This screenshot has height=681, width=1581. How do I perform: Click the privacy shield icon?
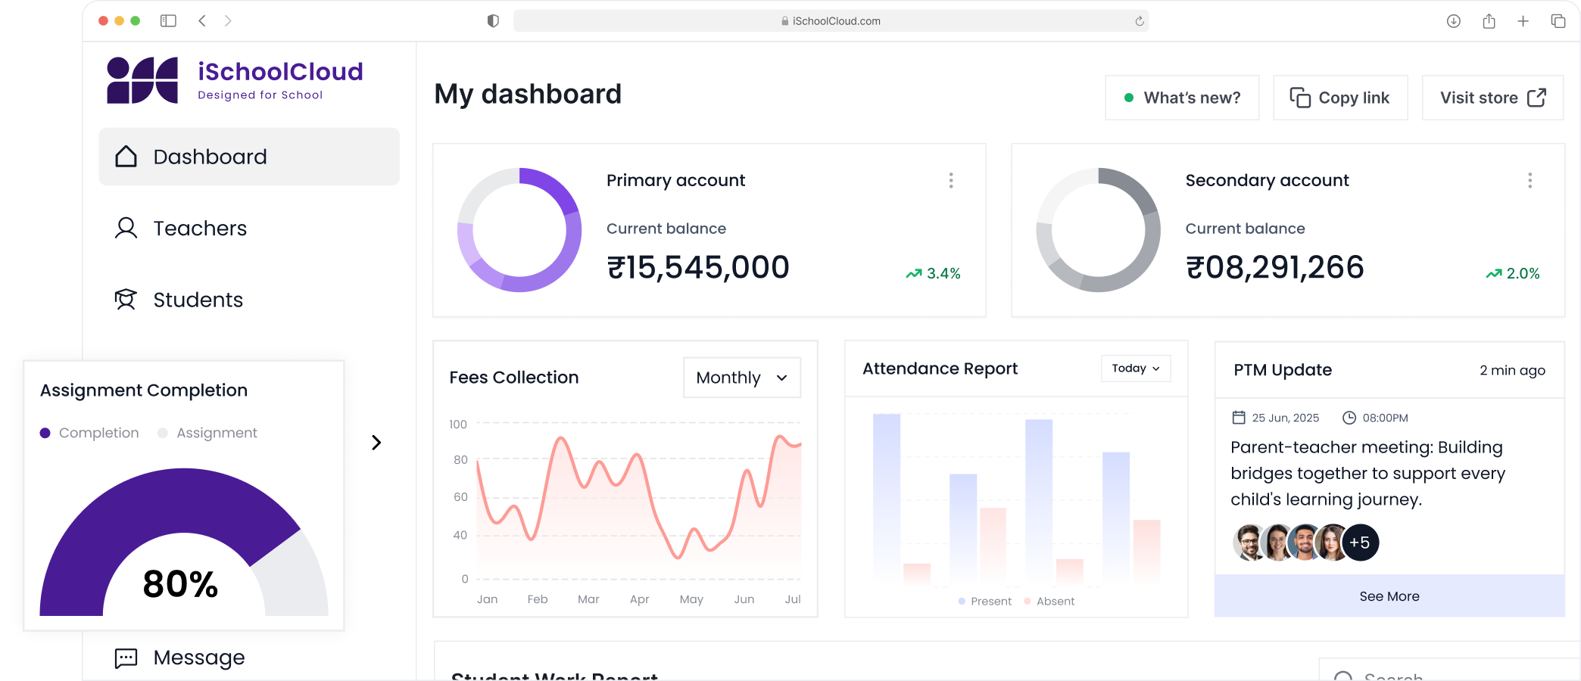[x=493, y=21]
